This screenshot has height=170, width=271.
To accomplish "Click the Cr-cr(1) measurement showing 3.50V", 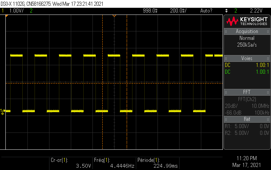I will tap(70, 163).
